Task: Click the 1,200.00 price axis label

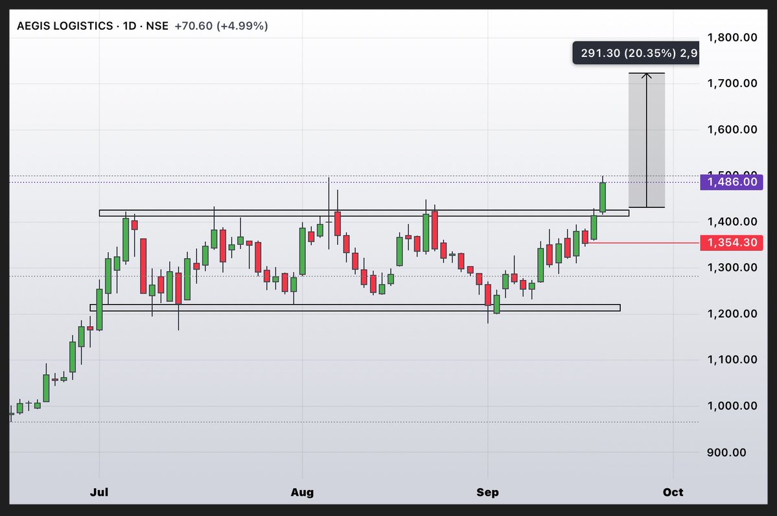Action: pos(732,314)
